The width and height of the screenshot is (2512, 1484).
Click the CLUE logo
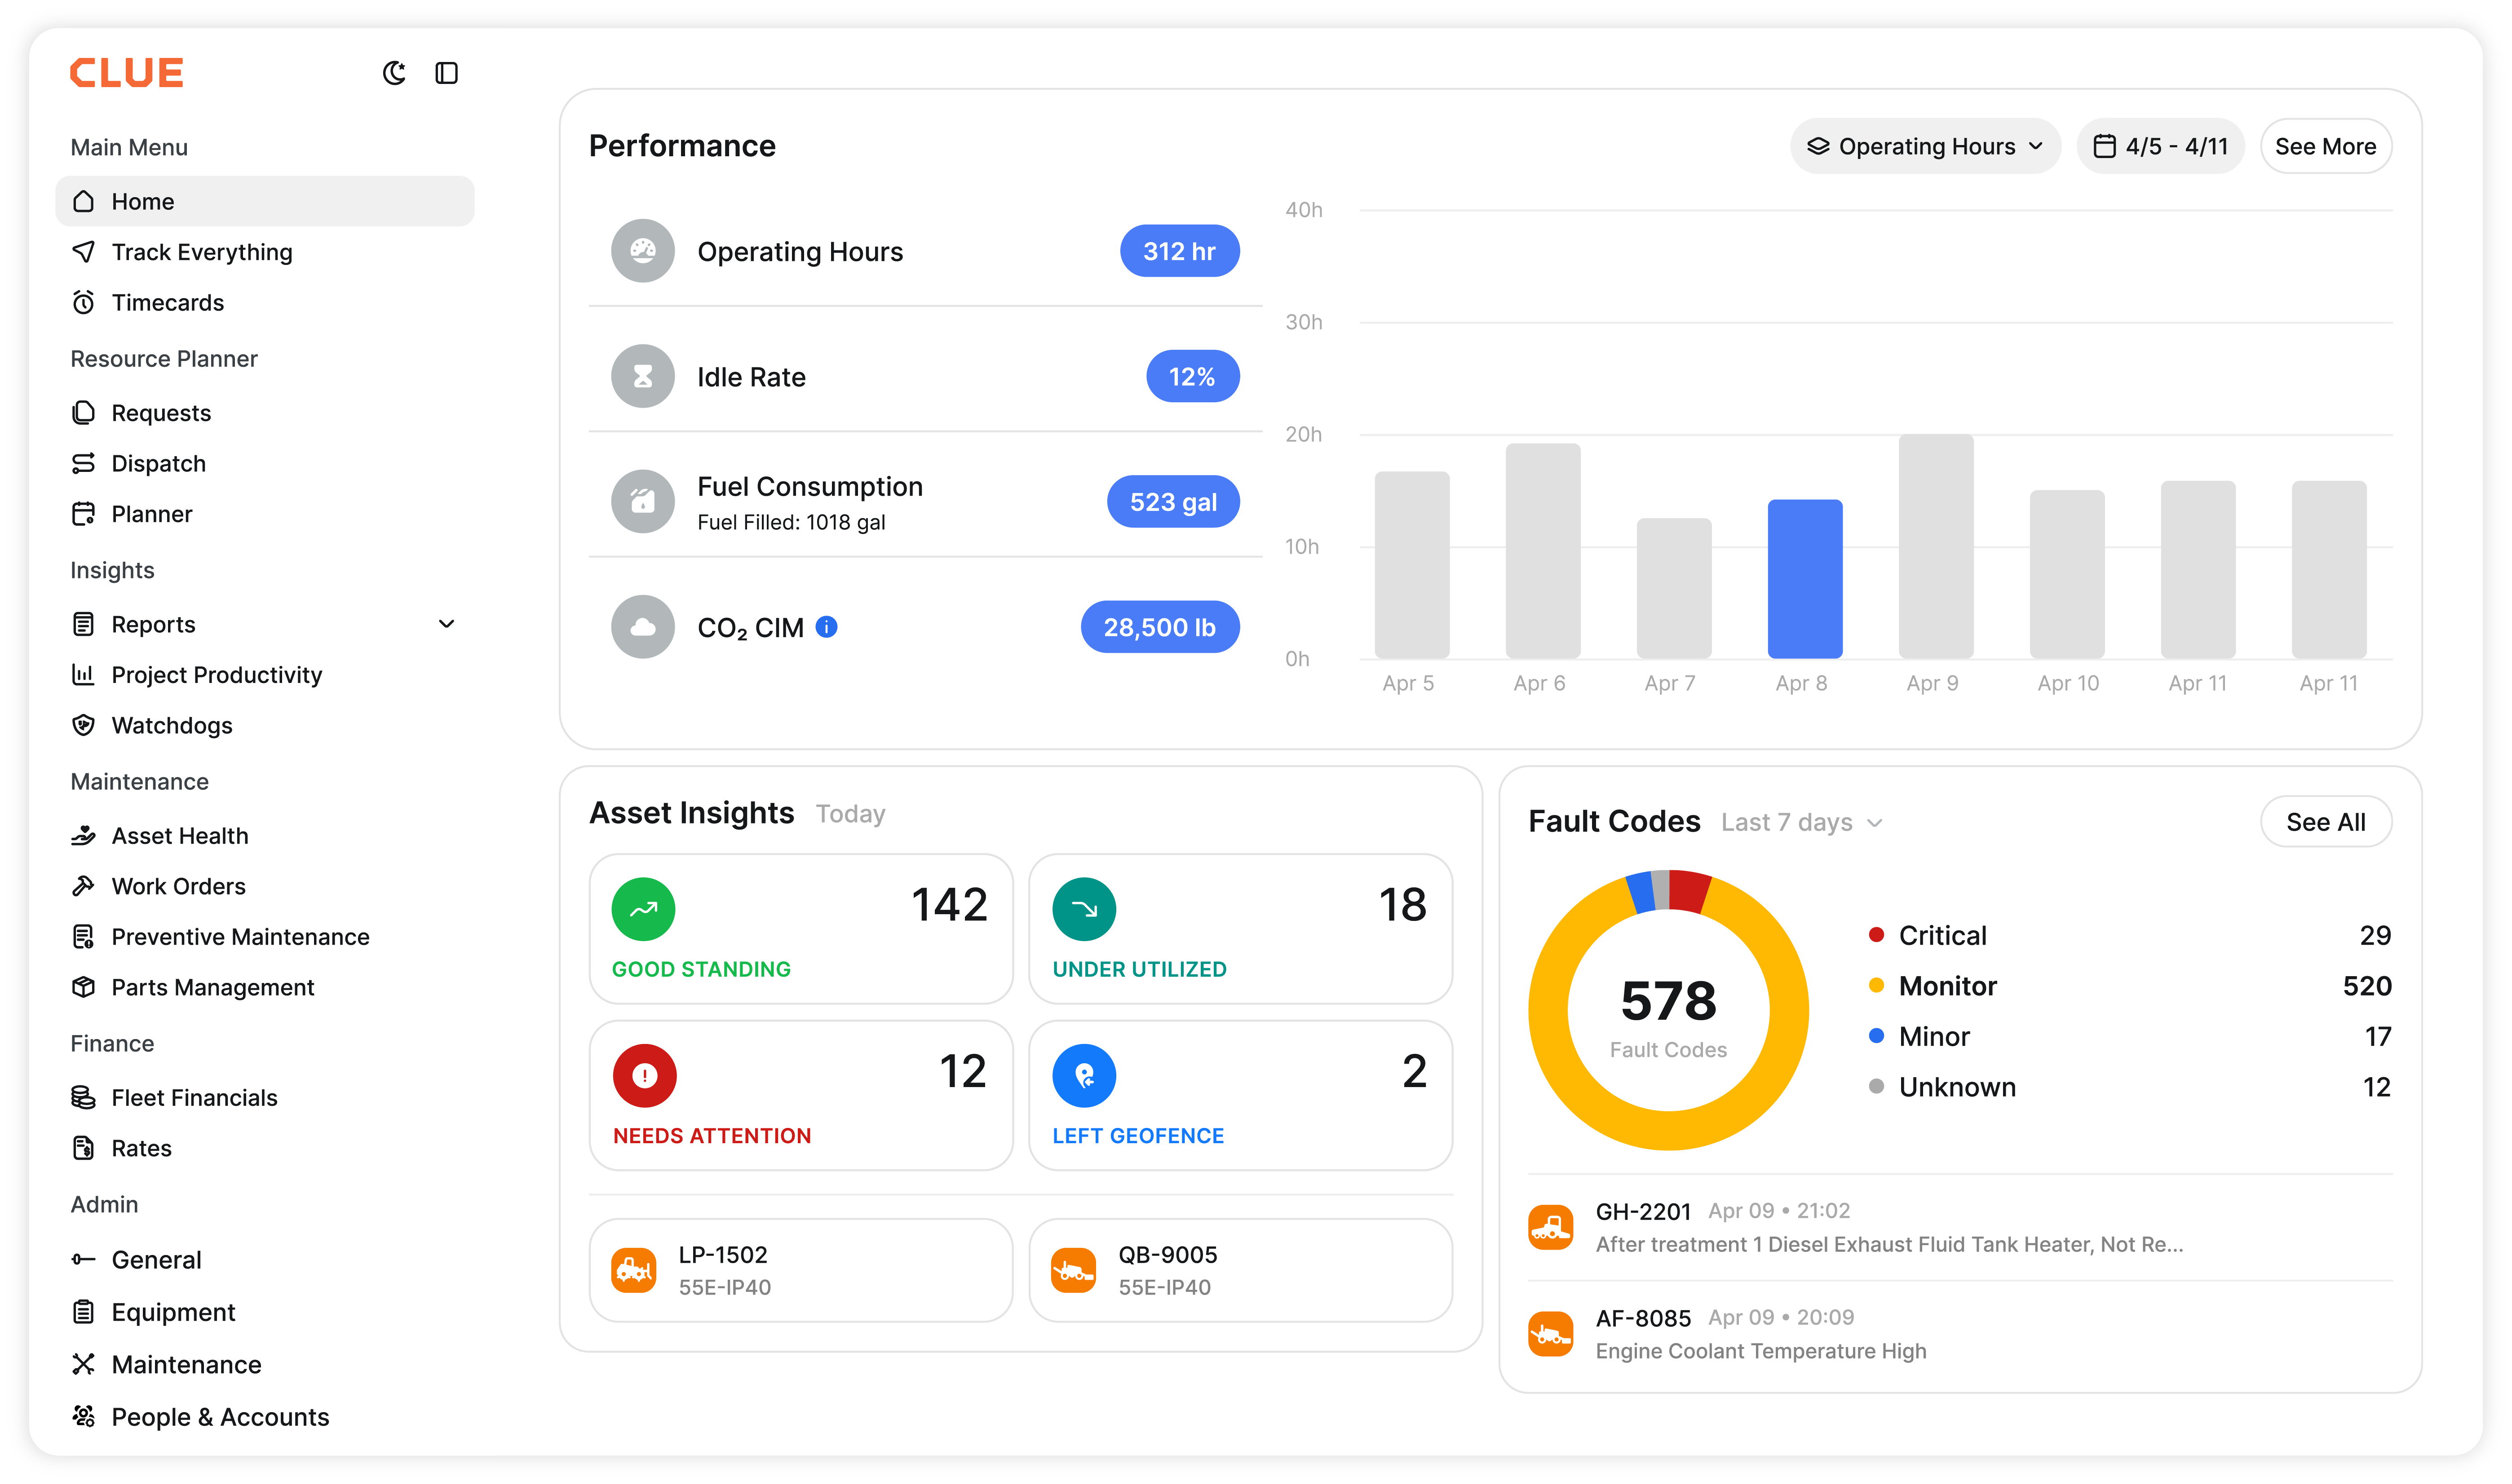pos(127,73)
